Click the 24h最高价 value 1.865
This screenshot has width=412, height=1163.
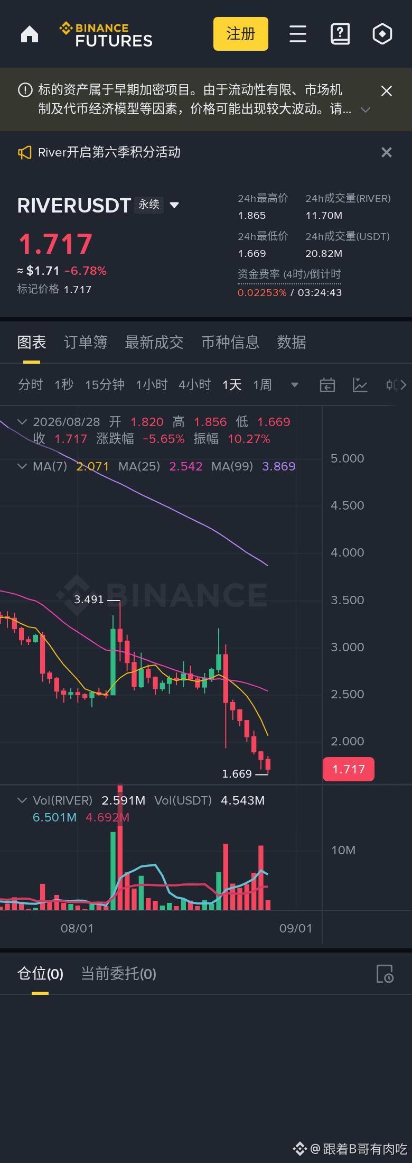252,216
